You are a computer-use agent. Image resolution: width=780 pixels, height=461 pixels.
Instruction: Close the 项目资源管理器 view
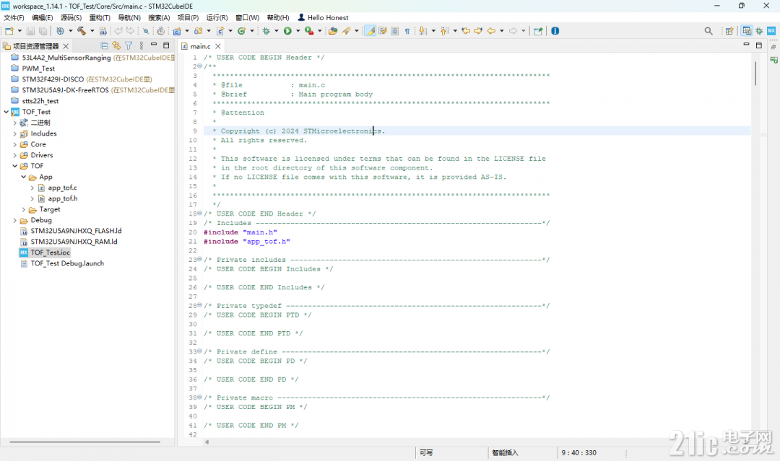coord(66,46)
